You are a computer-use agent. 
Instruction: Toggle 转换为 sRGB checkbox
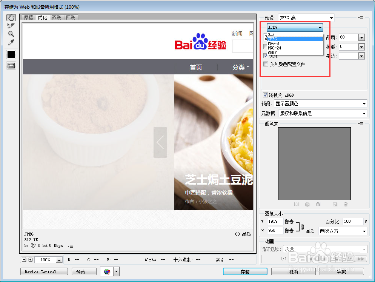click(265, 95)
